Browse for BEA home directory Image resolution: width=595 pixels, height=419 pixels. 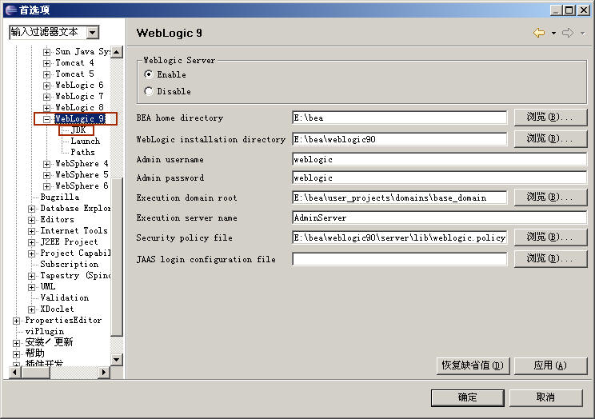550,117
